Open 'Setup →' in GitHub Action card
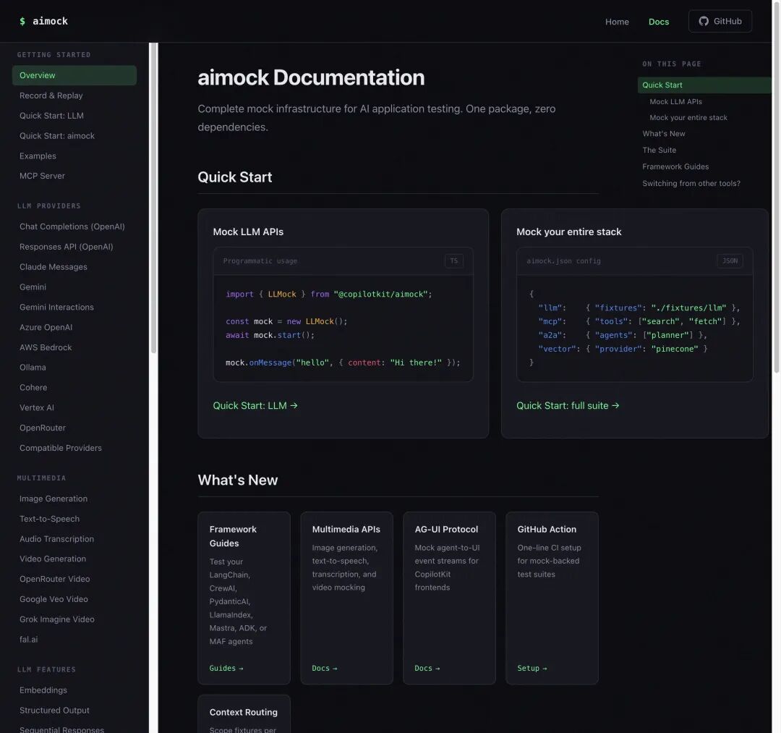781x733 pixels. pyautogui.click(x=532, y=668)
